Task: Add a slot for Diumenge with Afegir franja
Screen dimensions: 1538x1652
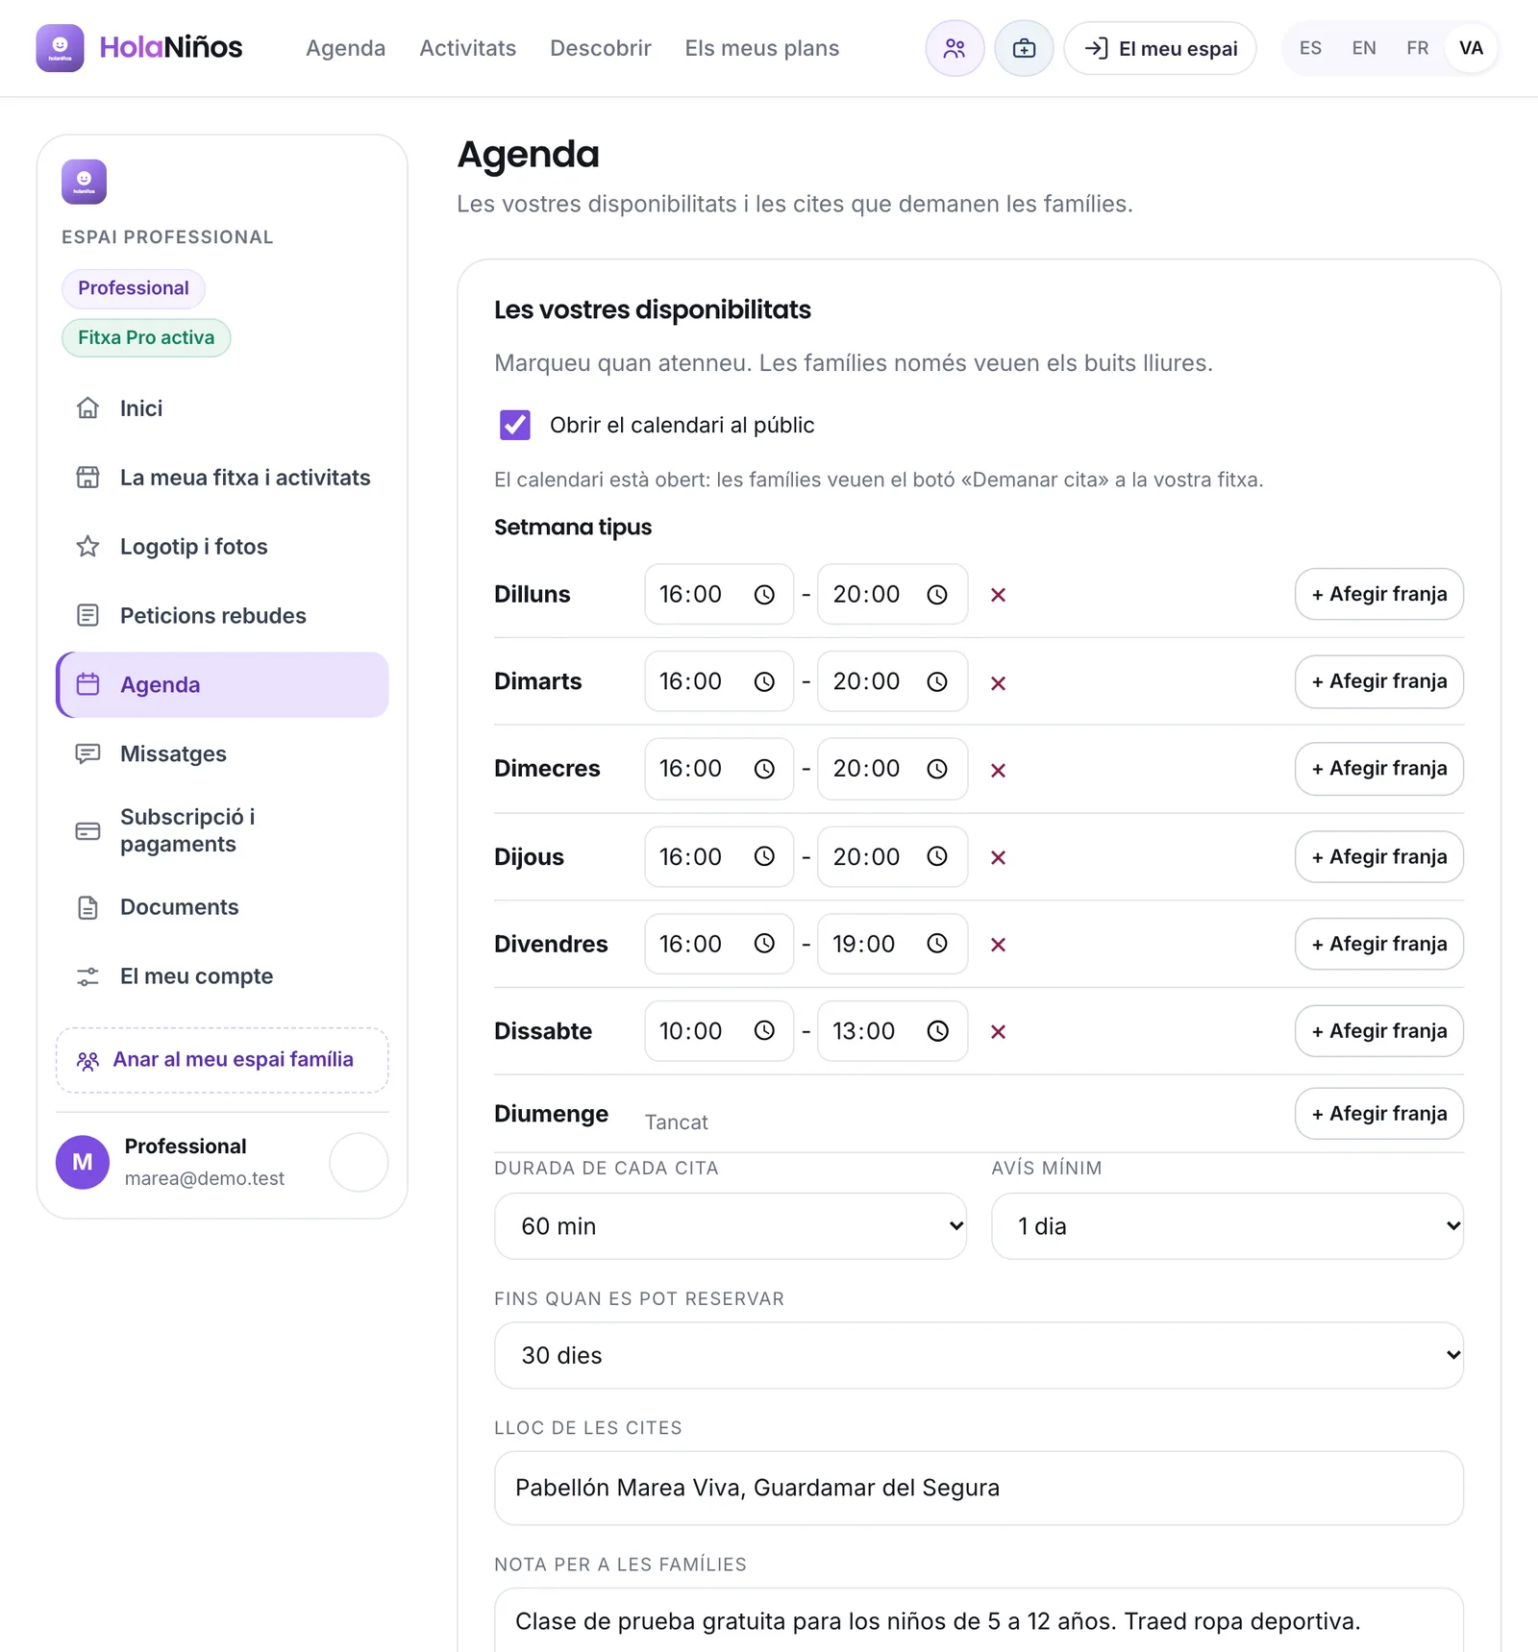Action: coord(1379,1114)
